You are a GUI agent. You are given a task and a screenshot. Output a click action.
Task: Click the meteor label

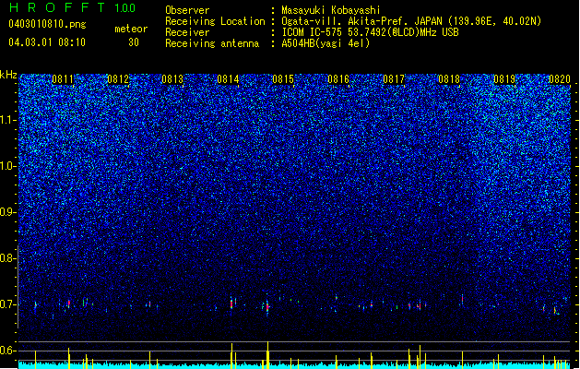tap(131, 29)
